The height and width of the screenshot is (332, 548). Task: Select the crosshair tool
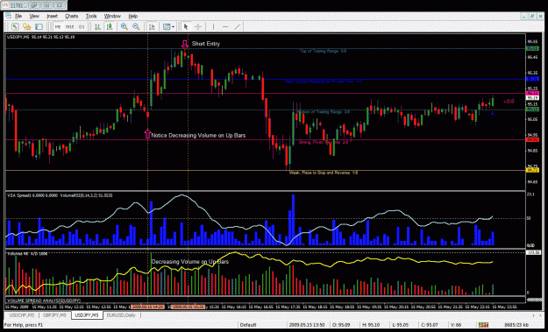198,26
